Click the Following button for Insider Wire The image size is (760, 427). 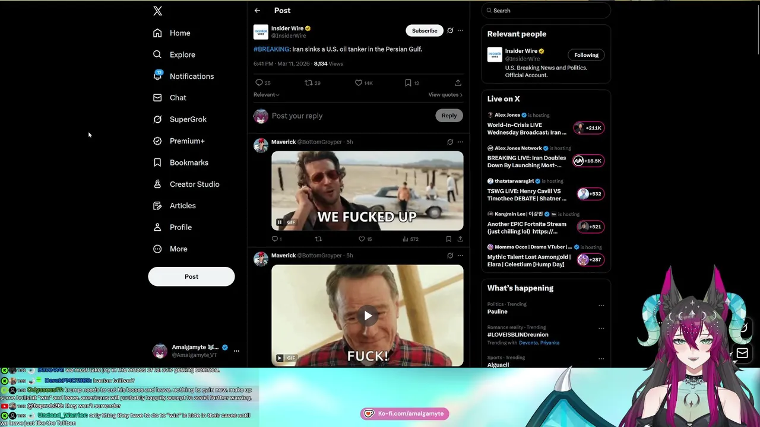[x=586, y=55]
